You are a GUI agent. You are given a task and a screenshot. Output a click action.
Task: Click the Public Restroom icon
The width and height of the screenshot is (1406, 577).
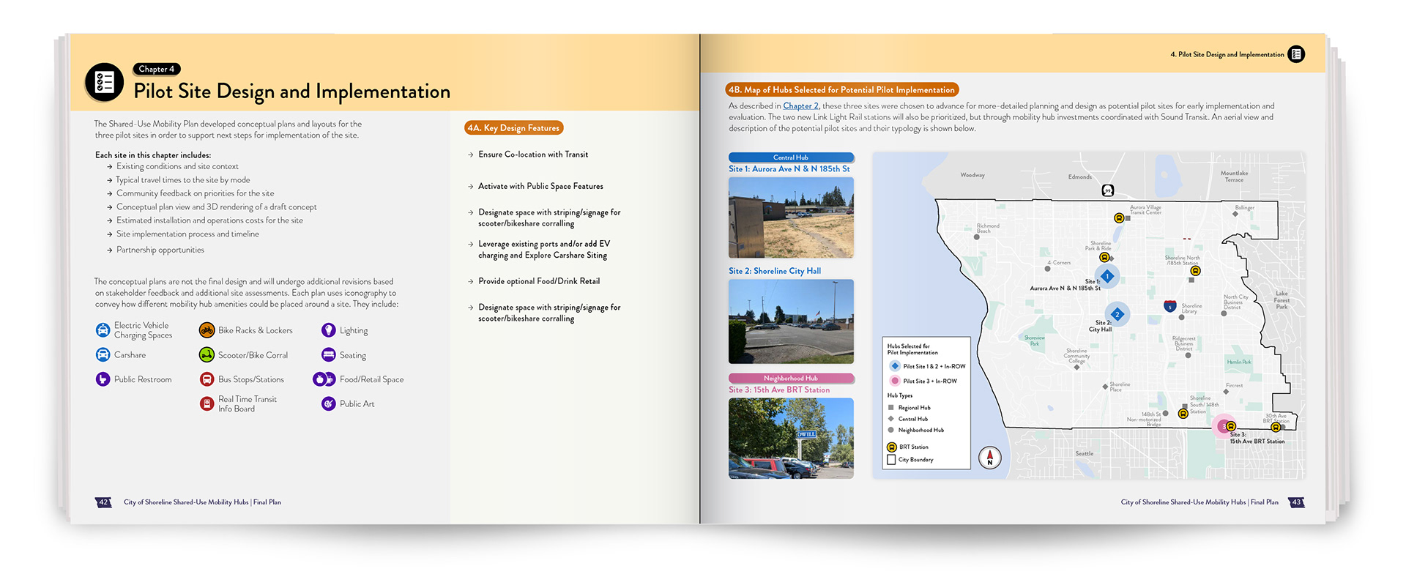click(x=103, y=379)
